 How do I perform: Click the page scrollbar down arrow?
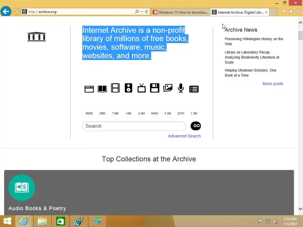300,209
